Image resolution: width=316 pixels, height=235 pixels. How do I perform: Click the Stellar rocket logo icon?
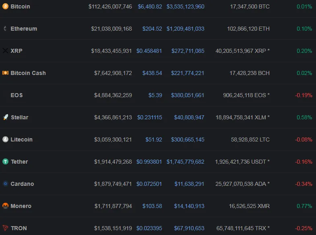click(6, 117)
